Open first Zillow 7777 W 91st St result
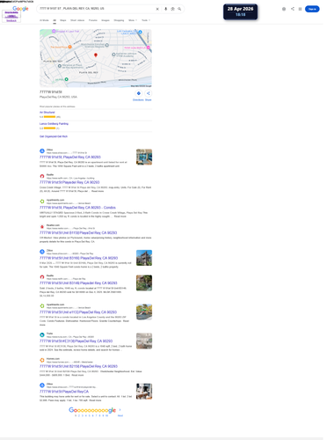This screenshot has width=327, height=440. pos(70,158)
